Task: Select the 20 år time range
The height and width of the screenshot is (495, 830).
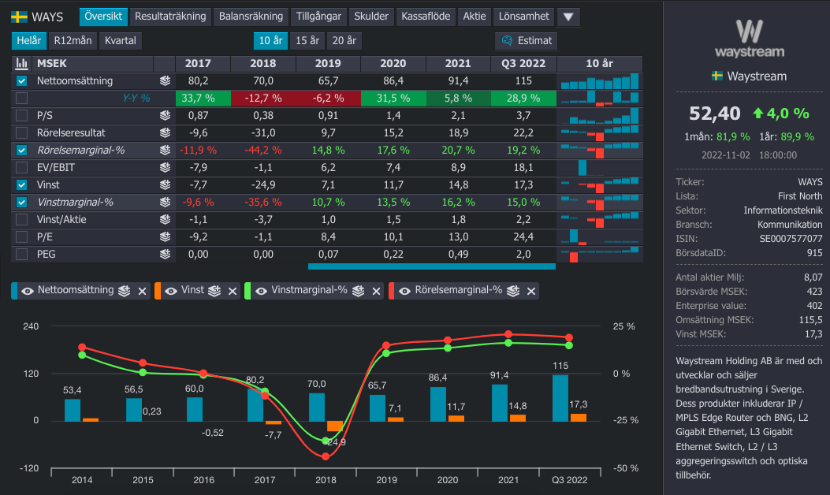Action: pos(344,41)
